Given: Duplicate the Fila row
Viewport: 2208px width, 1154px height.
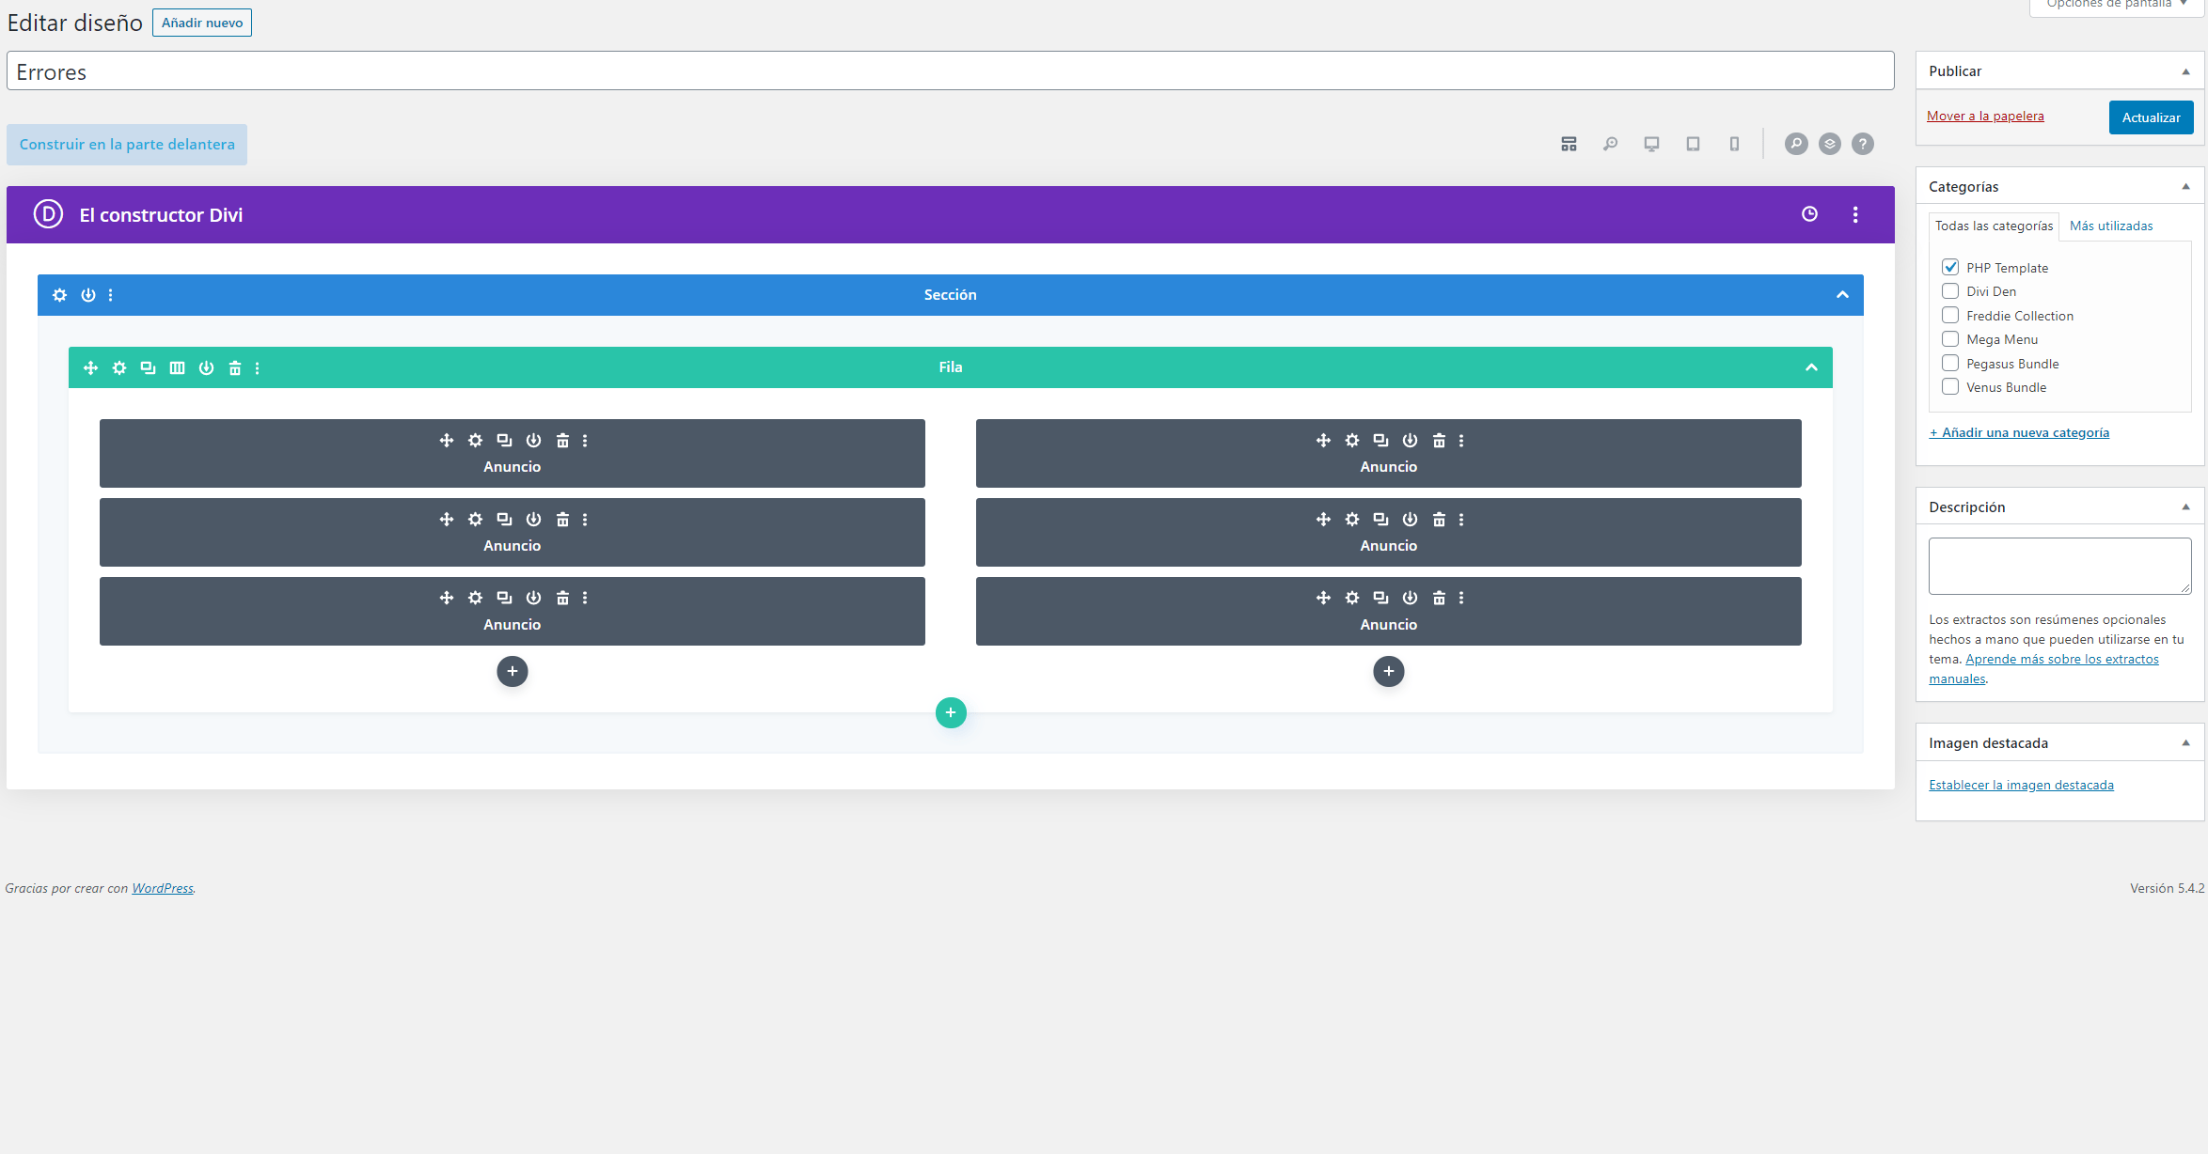Looking at the screenshot, I should 148,367.
